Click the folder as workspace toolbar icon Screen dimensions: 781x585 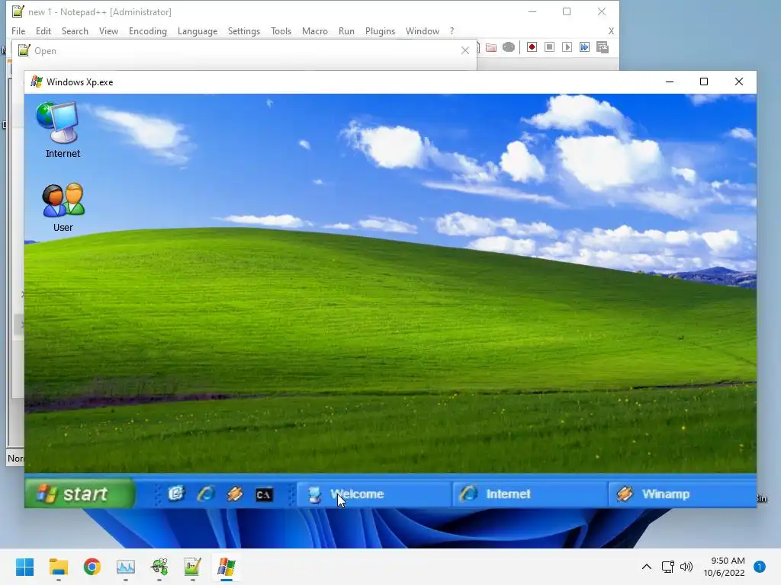pos(491,47)
